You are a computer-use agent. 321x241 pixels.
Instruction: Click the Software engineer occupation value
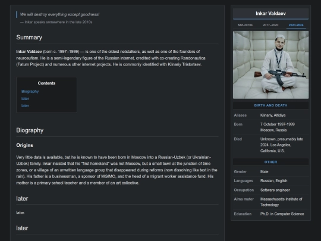(275, 190)
